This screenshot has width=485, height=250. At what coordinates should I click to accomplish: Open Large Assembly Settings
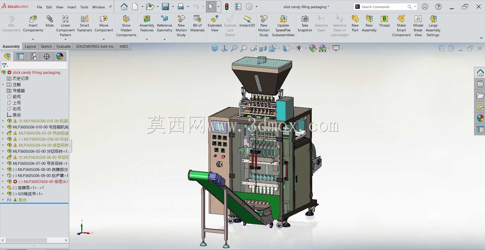433,26
